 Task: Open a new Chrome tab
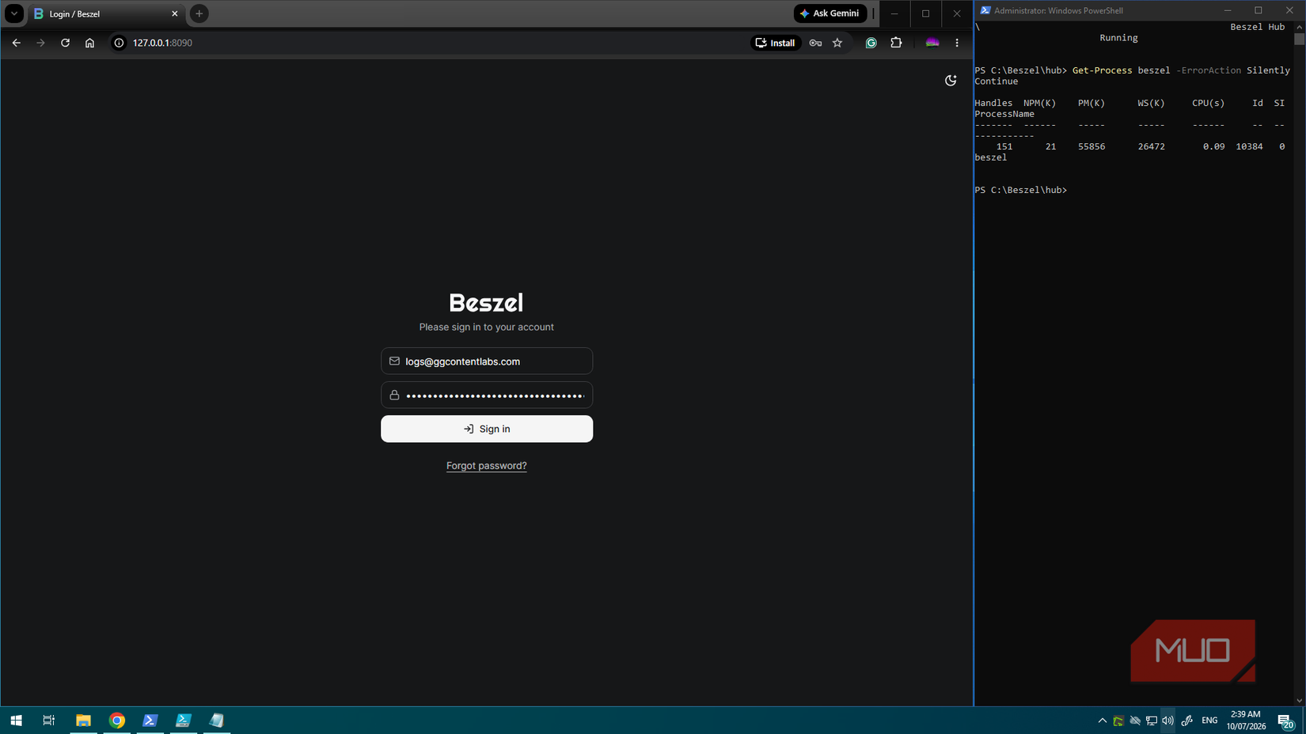click(199, 13)
